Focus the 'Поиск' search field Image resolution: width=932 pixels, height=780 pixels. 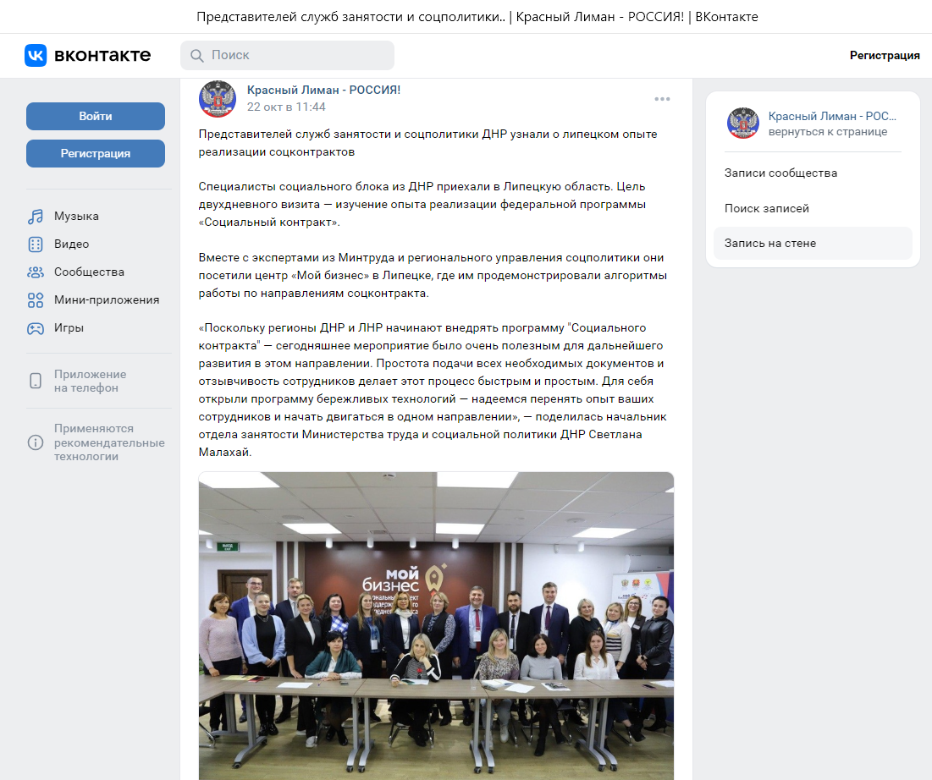[287, 55]
